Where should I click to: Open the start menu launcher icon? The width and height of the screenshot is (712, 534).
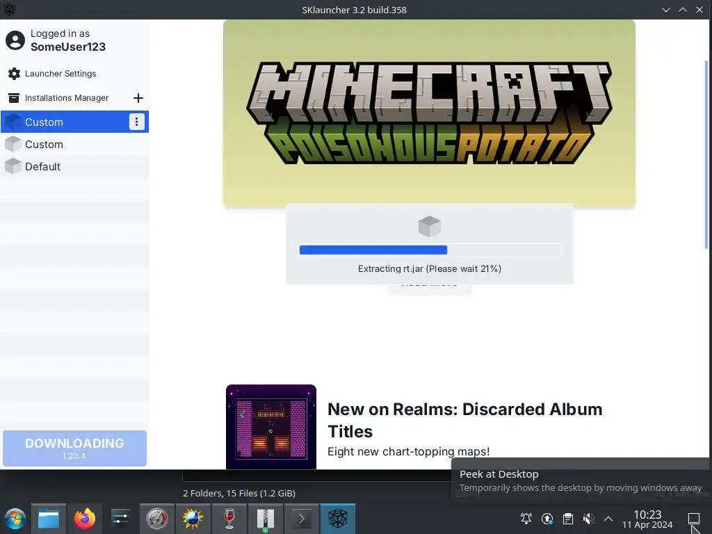pos(15,519)
